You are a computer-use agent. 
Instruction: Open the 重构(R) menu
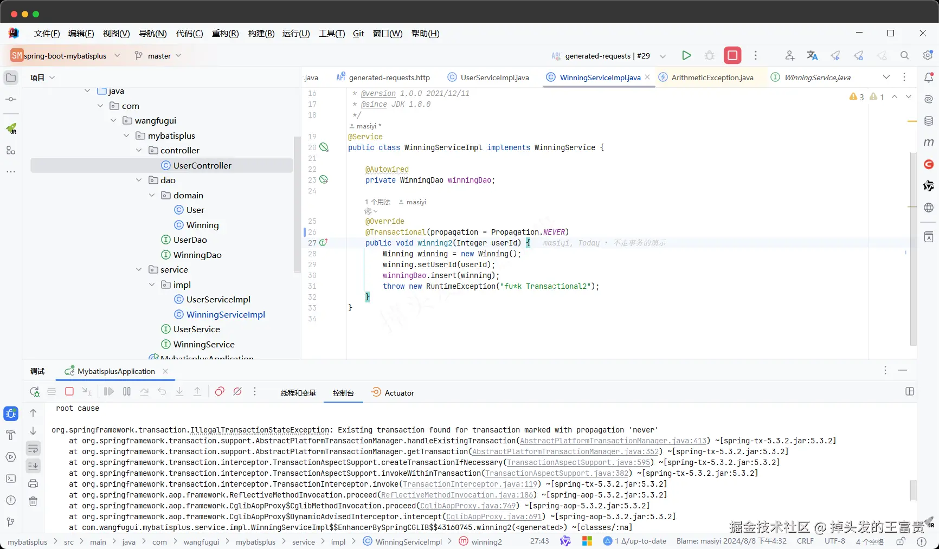click(225, 33)
